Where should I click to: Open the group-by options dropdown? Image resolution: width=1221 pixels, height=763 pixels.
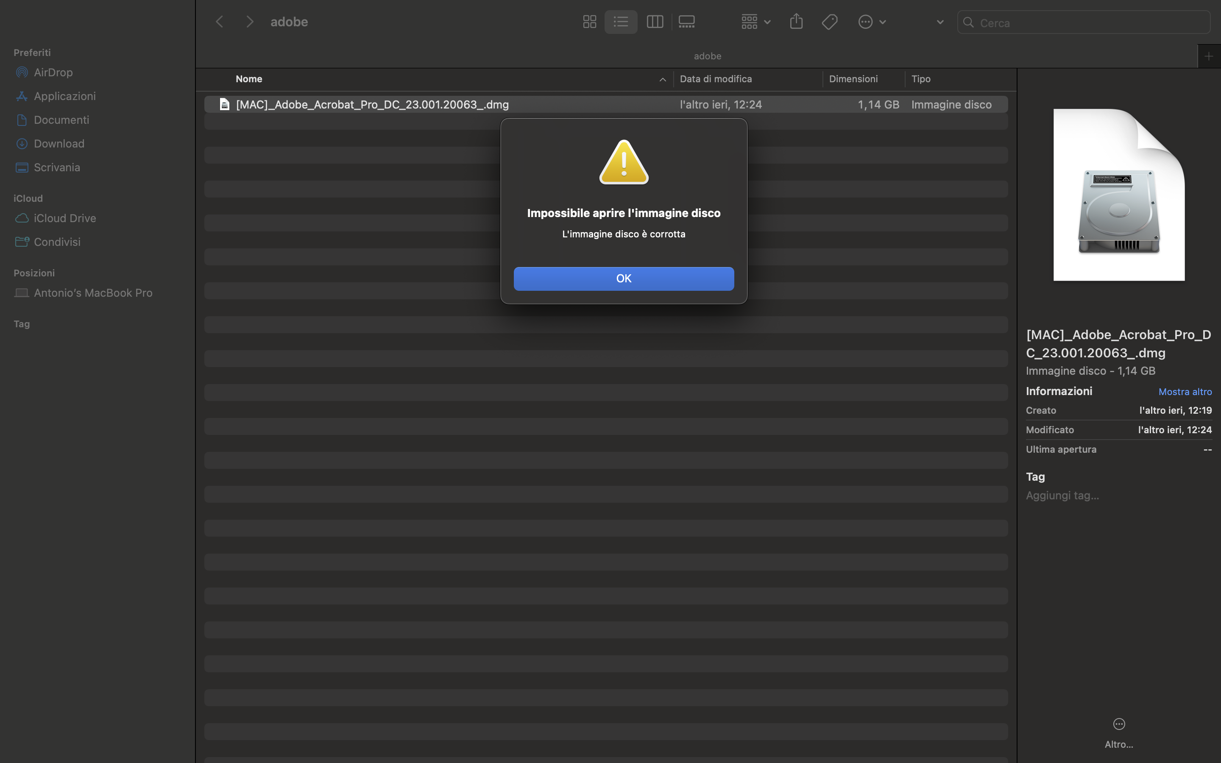(755, 22)
